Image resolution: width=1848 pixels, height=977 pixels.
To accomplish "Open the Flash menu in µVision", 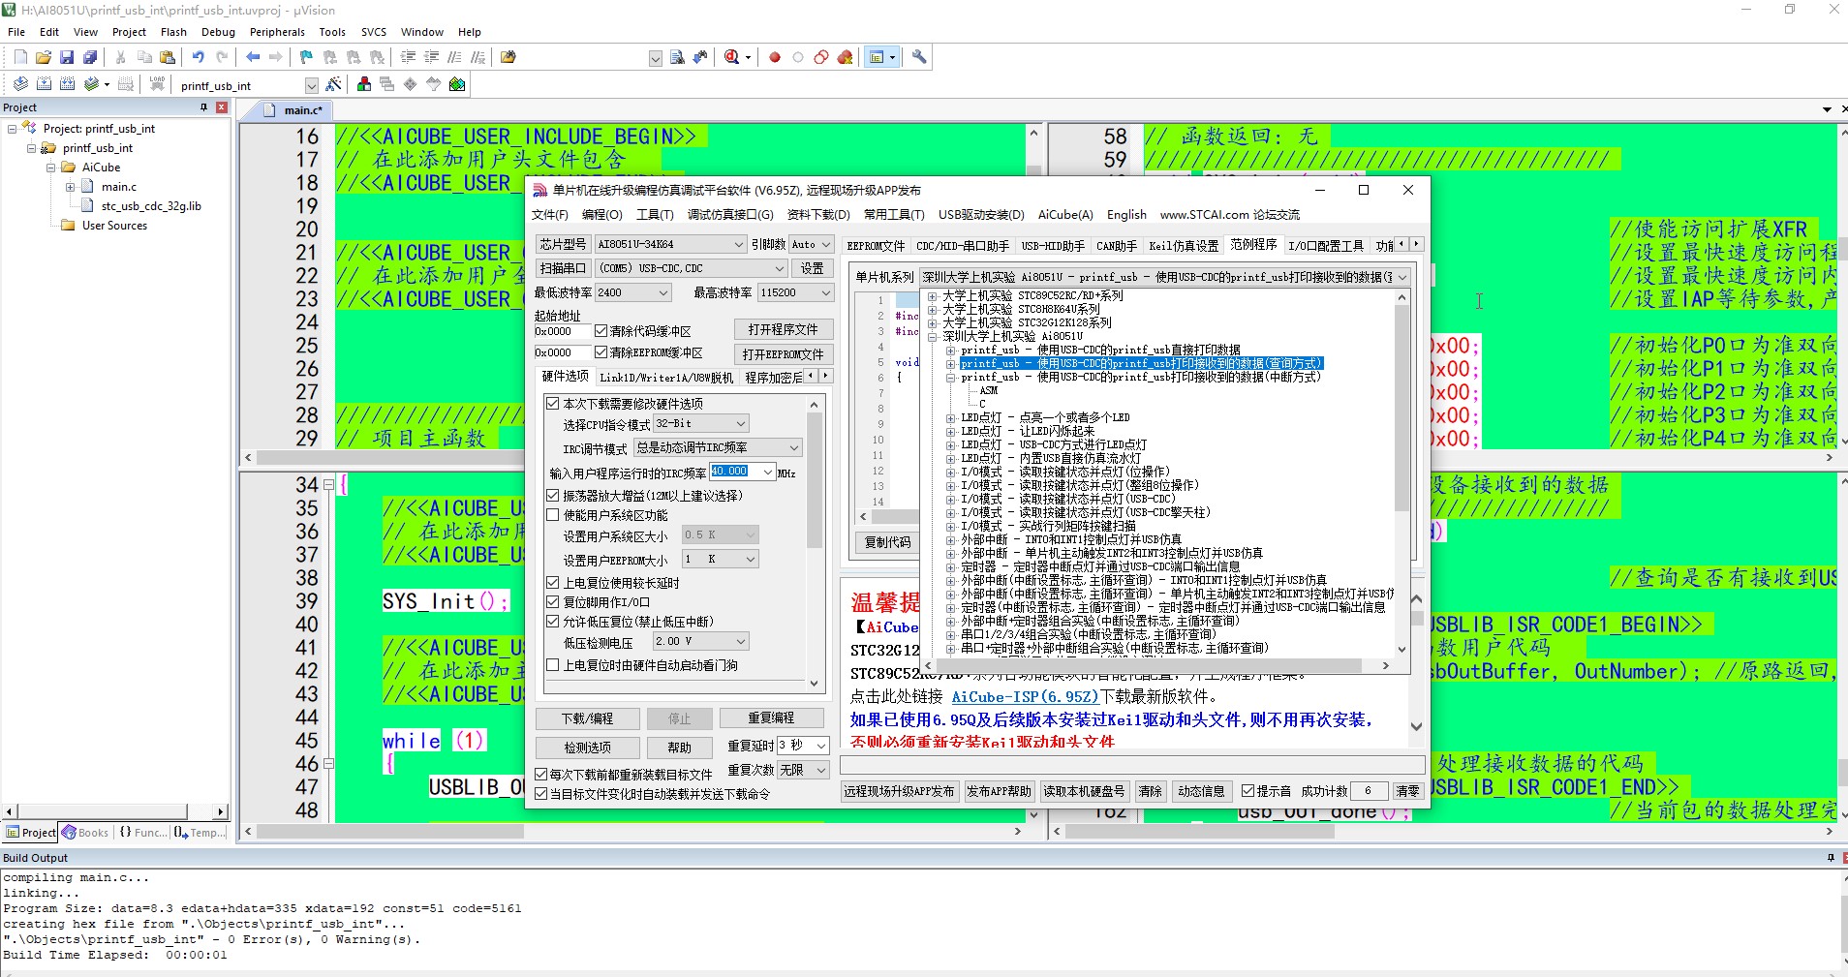I will [173, 32].
